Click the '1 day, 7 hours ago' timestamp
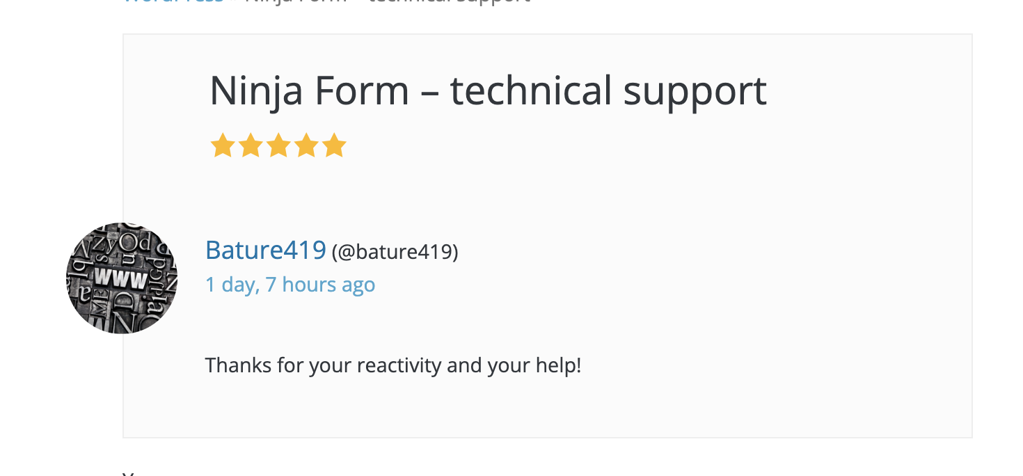Screen dimensions: 1023x476 290,285
